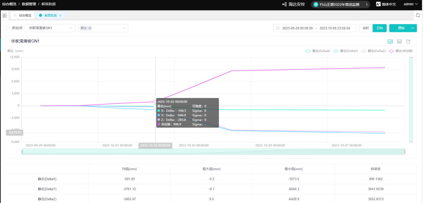Switch to chart view icon

[390, 41]
